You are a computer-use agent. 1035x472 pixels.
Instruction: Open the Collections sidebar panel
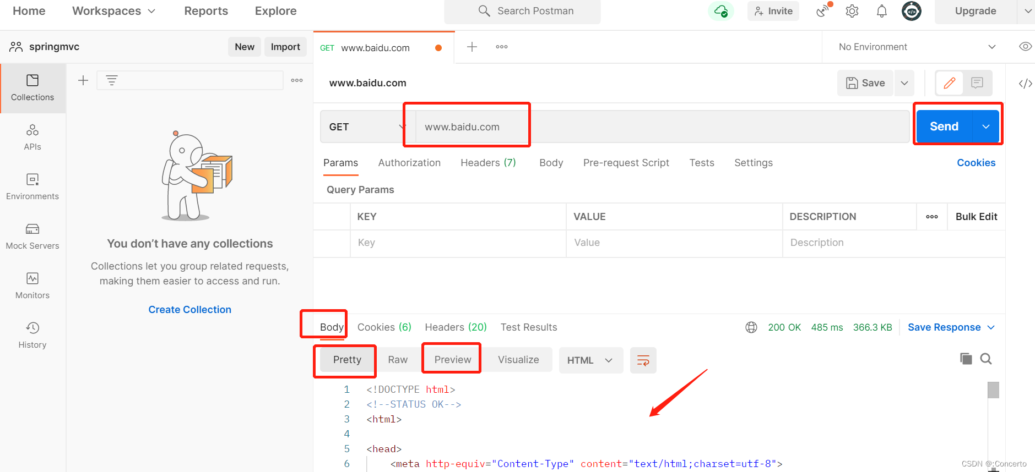tap(32, 88)
